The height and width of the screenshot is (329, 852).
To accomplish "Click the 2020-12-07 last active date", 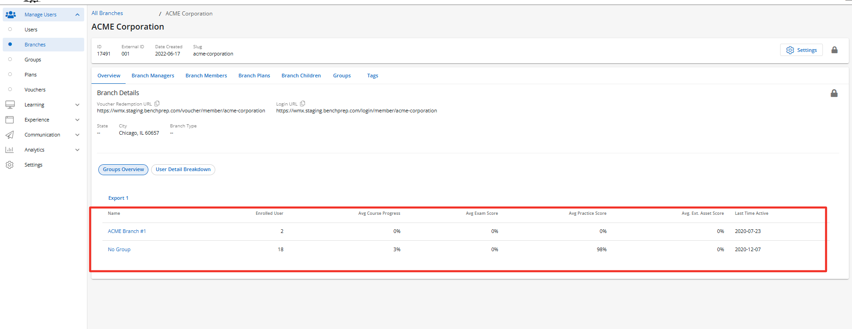I will [748, 249].
